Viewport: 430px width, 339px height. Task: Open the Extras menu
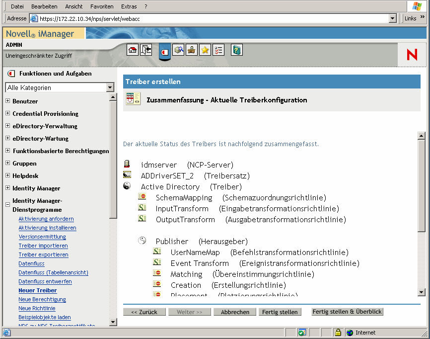click(x=129, y=6)
